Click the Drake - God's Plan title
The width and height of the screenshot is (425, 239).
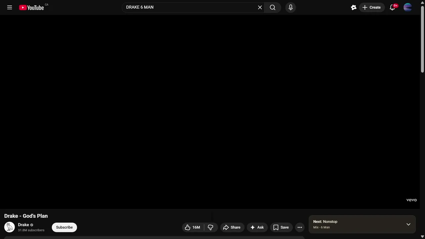pyautogui.click(x=26, y=216)
